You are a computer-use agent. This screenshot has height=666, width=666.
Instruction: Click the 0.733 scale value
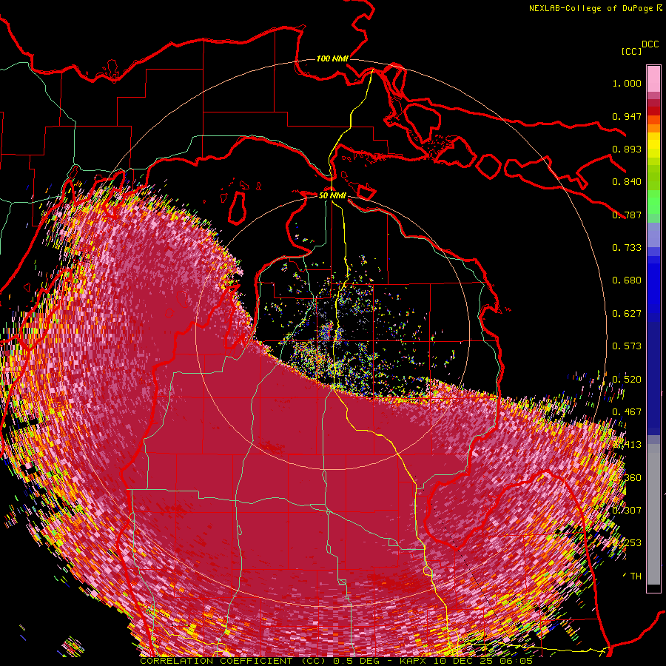click(627, 248)
